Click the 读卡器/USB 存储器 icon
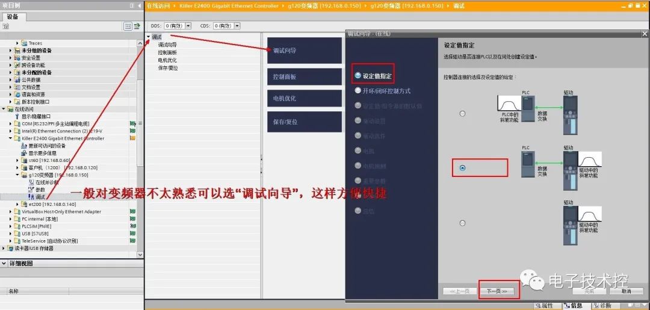650x310 pixels. click(10, 248)
